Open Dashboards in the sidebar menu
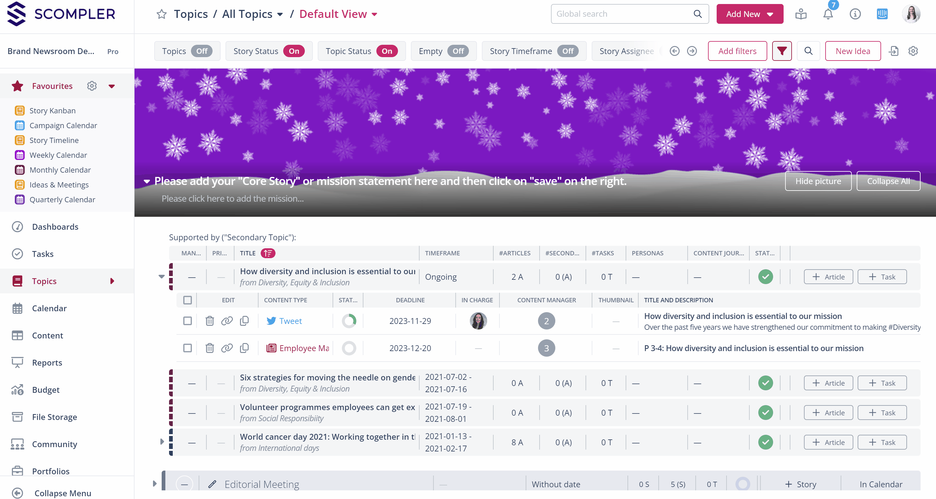 (x=55, y=227)
